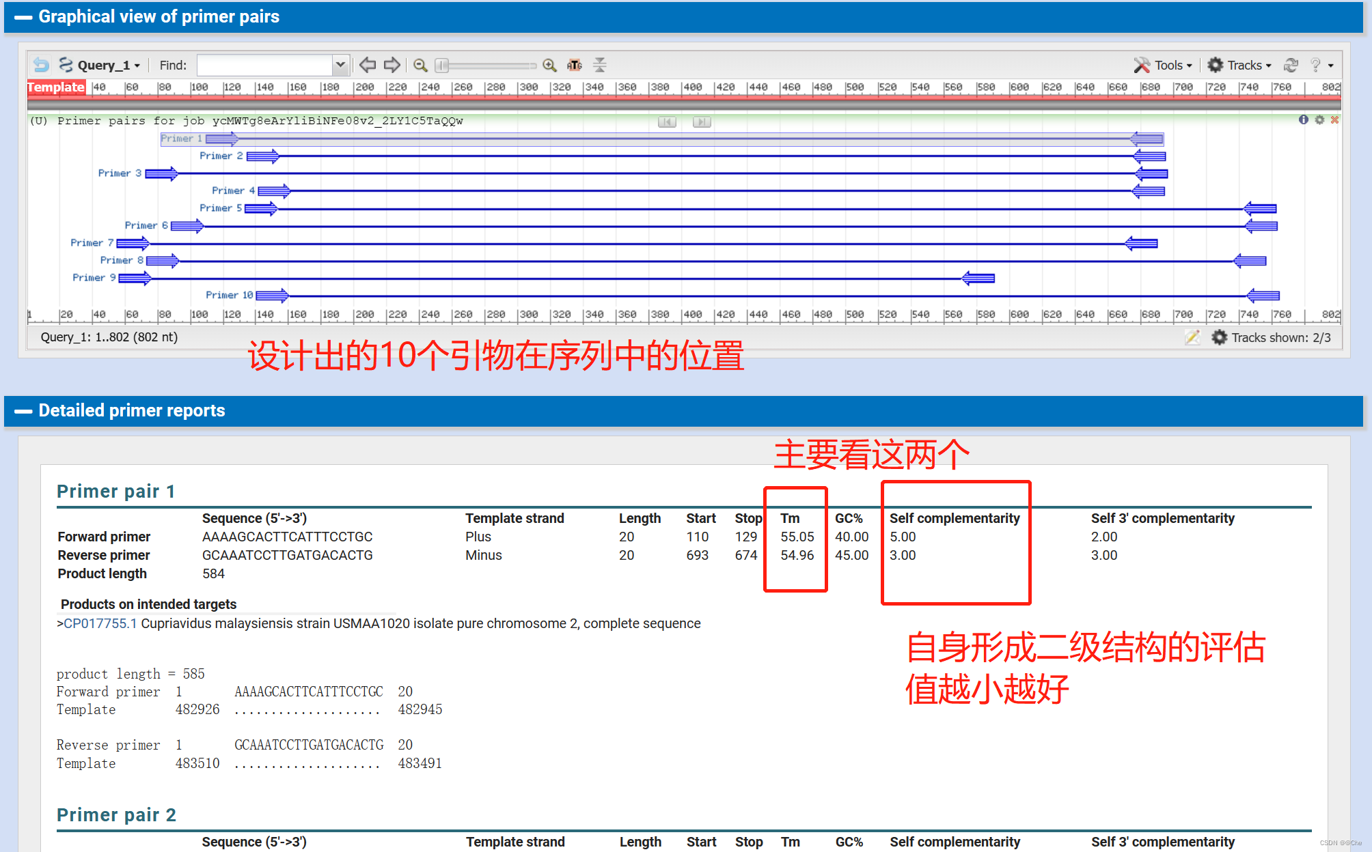Collapse the Graphical view of primer pairs section
This screenshot has width=1372, height=852.
point(23,17)
